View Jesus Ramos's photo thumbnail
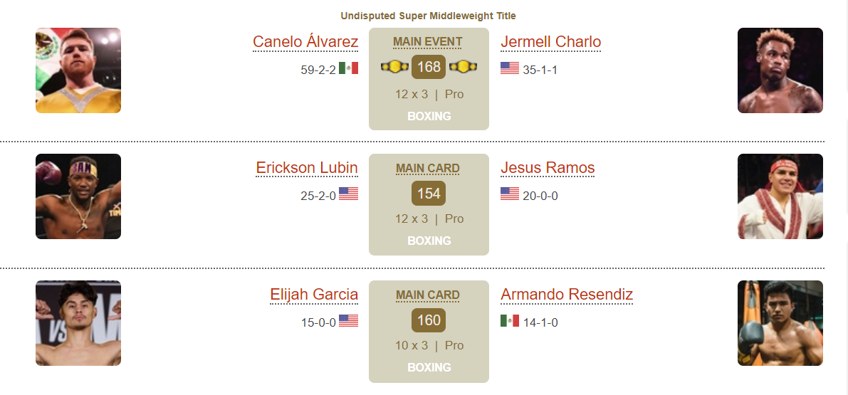The width and height of the screenshot is (848, 395). coord(780,196)
